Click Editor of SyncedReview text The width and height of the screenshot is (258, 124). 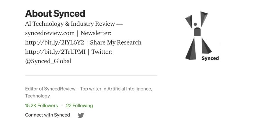click(50, 89)
